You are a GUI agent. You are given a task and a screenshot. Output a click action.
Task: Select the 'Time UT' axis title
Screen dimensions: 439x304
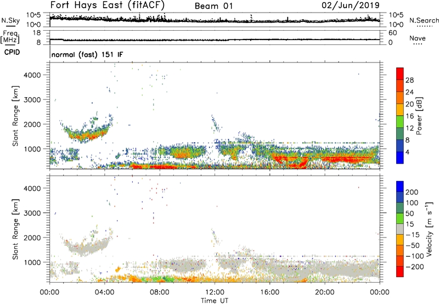click(215, 301)
